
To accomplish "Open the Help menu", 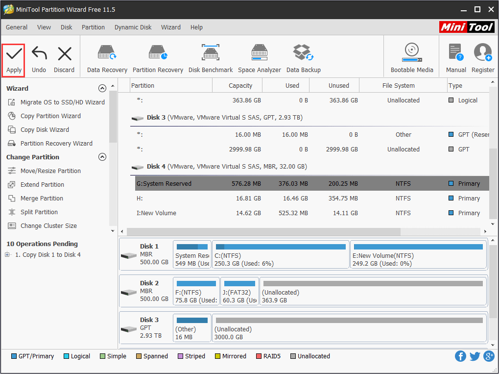I will tap(196, 27).
